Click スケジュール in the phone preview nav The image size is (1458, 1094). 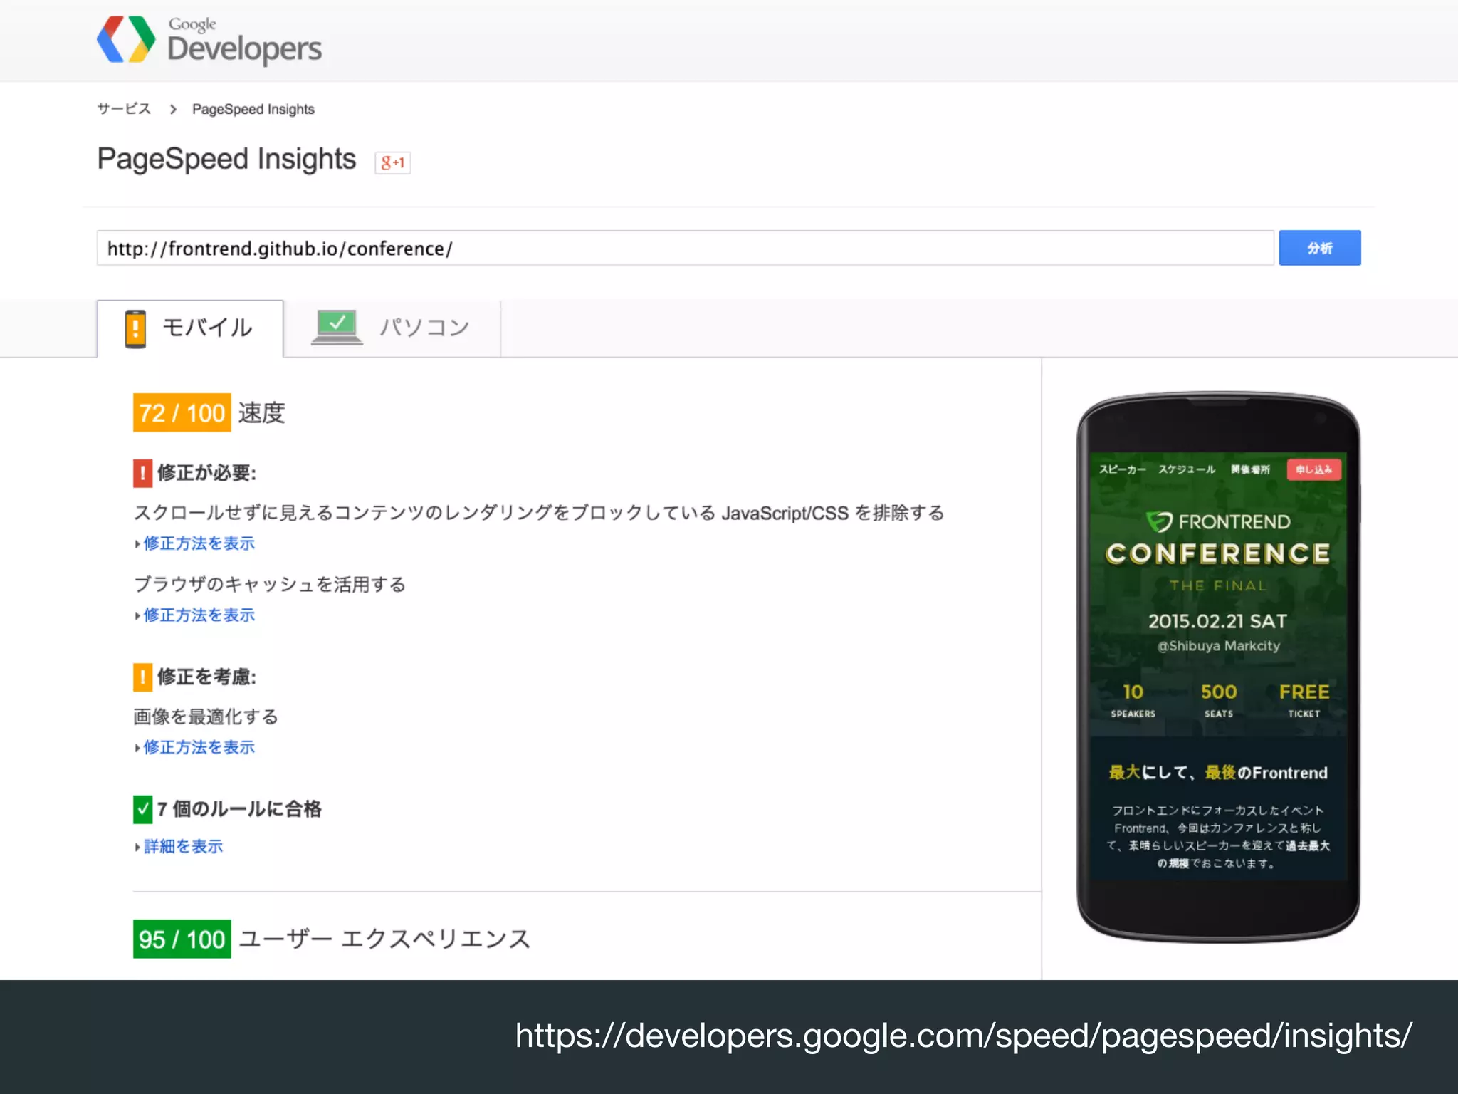(x=1186, y=469)
